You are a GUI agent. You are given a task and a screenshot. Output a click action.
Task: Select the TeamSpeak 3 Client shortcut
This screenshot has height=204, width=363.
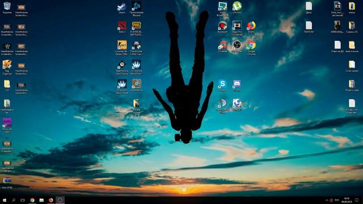[222, 106]
